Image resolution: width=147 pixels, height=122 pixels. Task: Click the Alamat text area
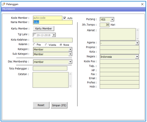click(118, 34)
